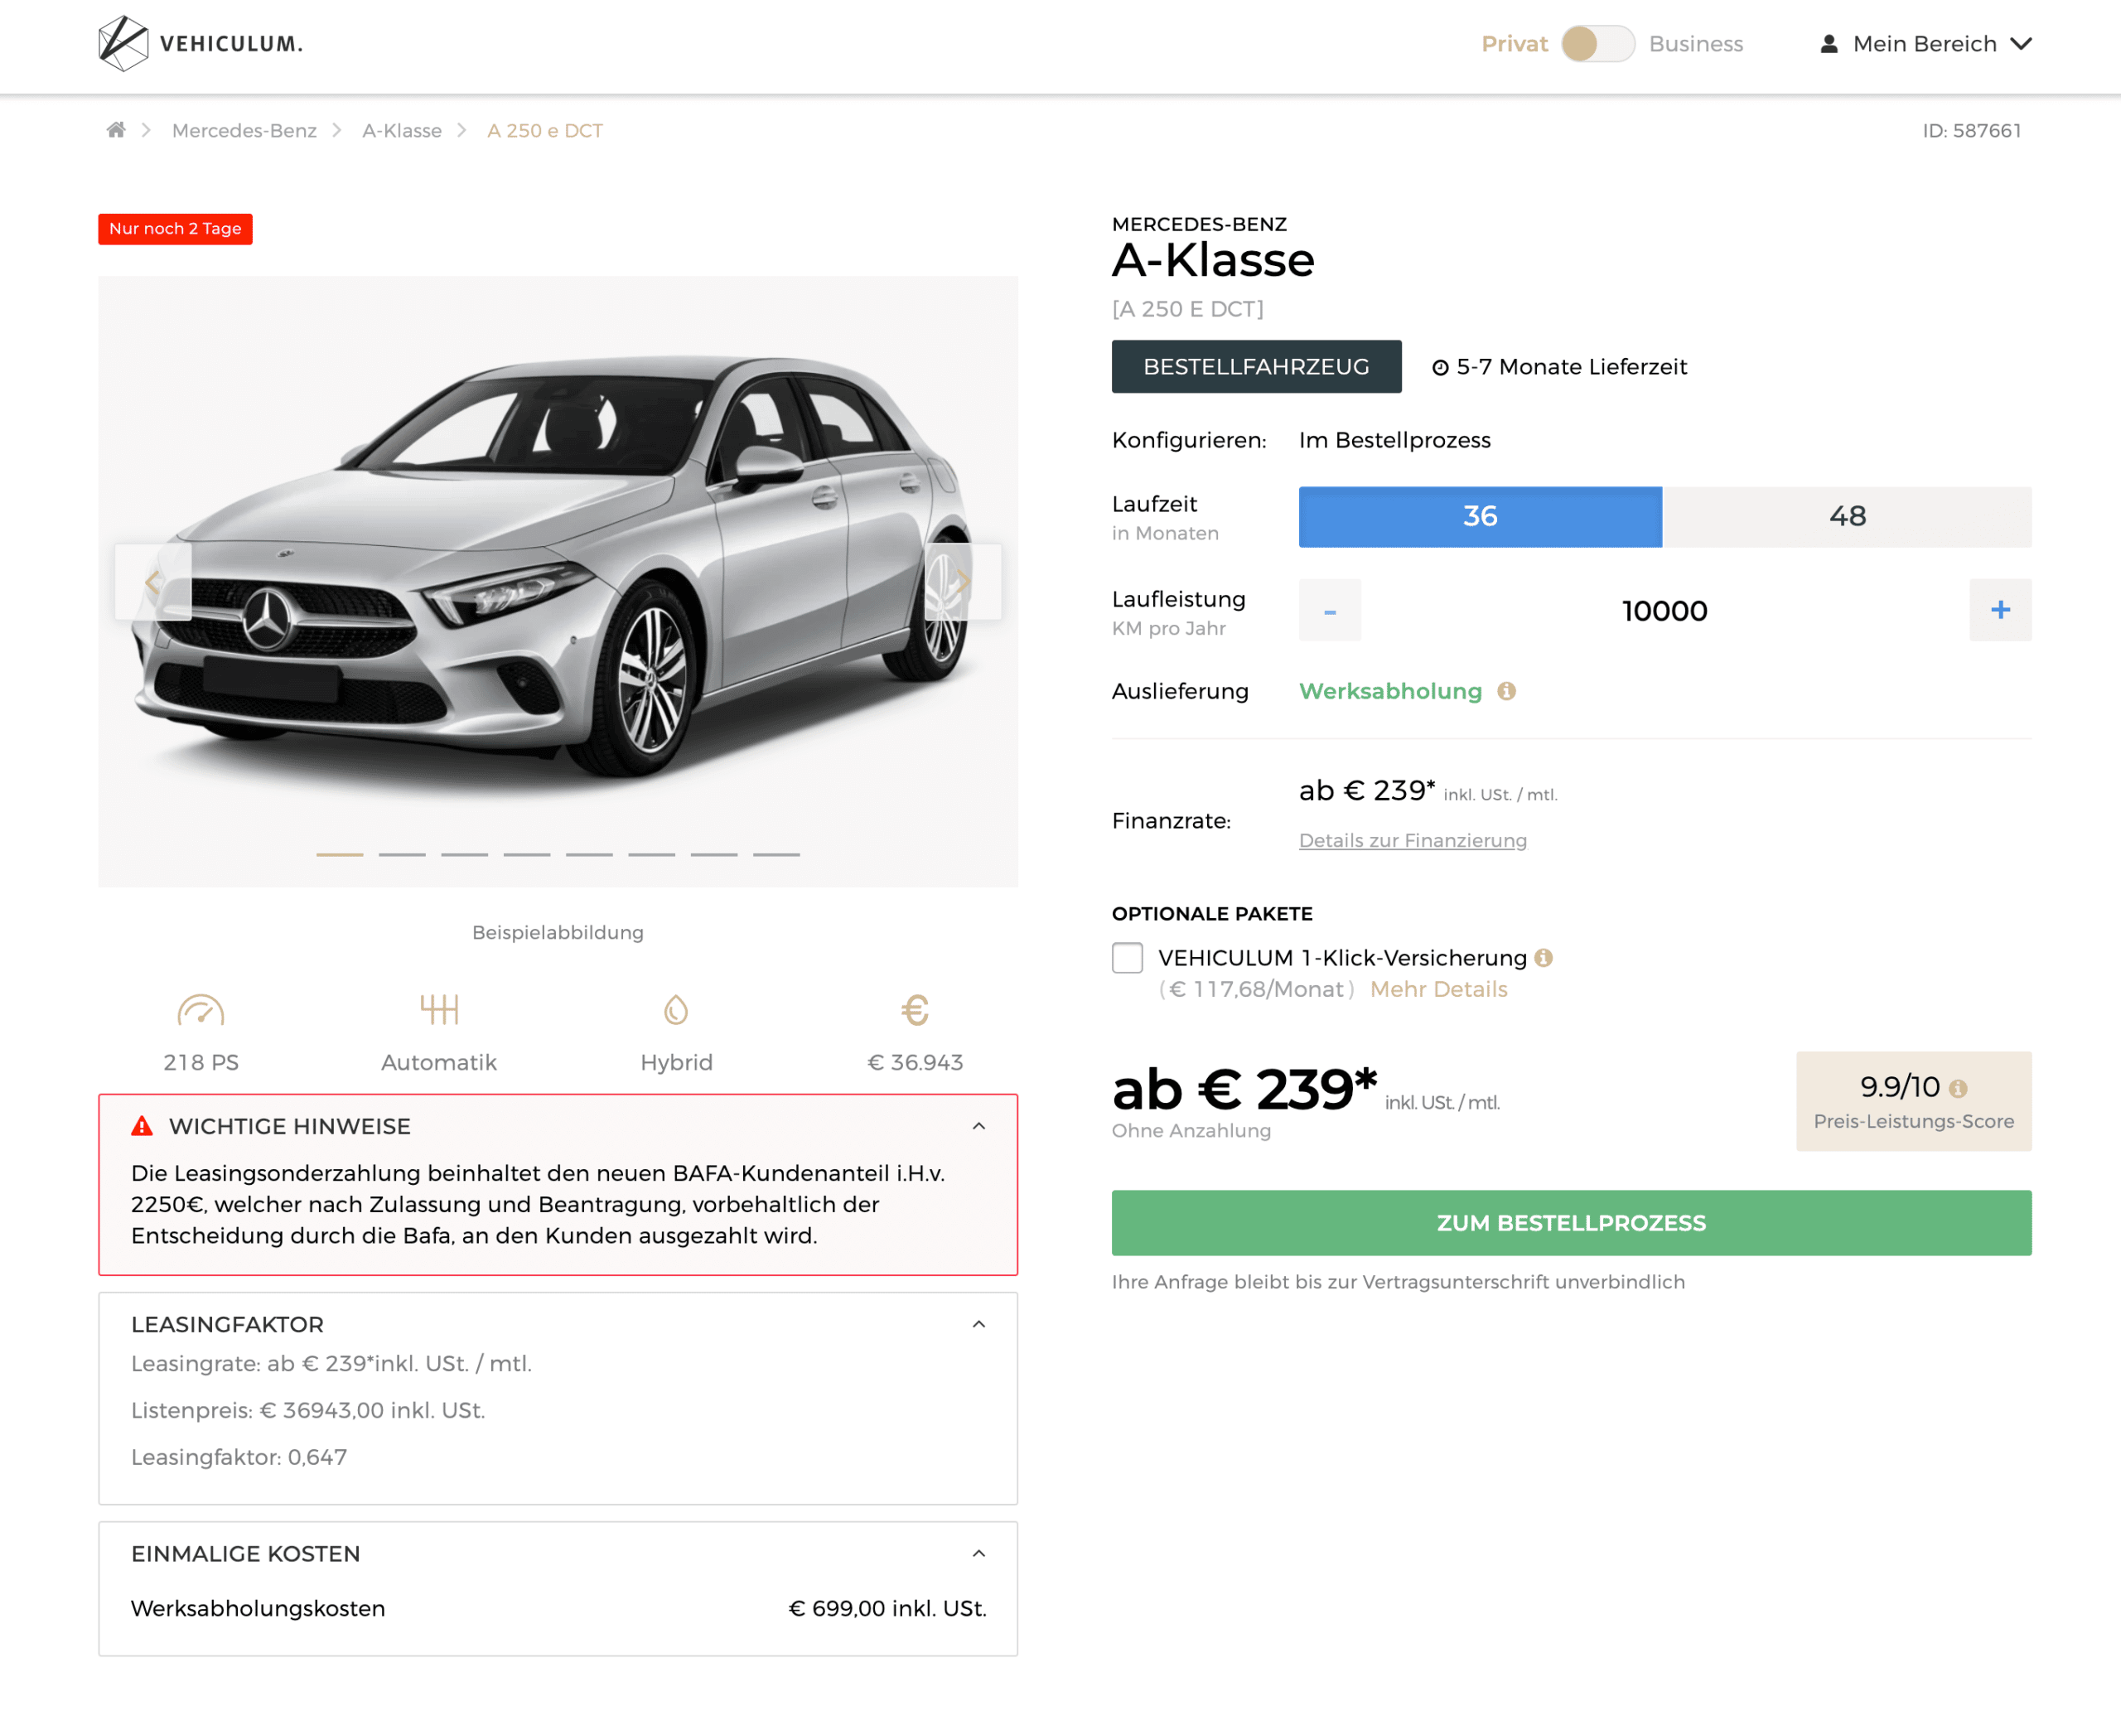Viewport: 2121px width, 1716px height.
Task: Click the 218 PS speedometer icon
Action: tap(201, 1009)
